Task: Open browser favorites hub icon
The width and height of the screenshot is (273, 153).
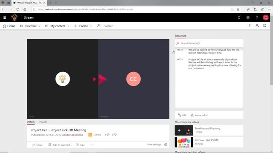Action: (x=248, y=9)
